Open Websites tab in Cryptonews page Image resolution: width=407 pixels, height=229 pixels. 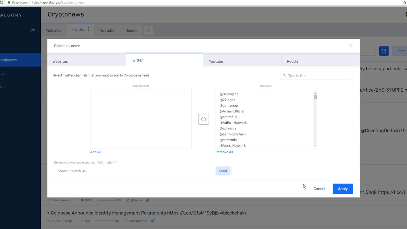(54, 31)
